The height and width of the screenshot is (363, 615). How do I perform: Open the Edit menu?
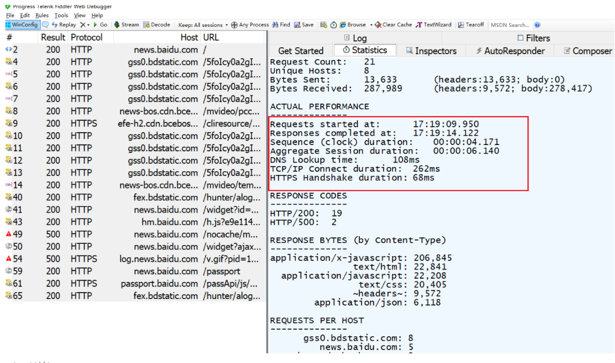click(x=25, y=15)
